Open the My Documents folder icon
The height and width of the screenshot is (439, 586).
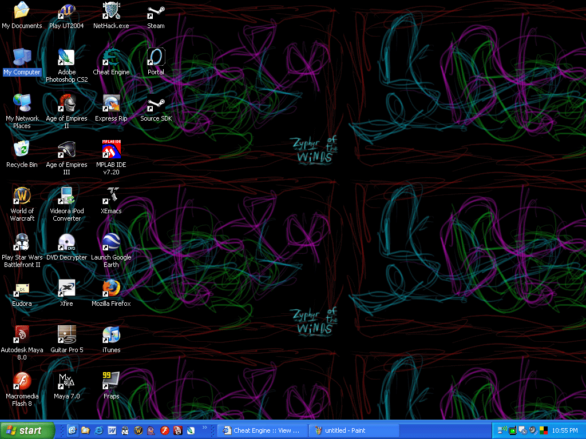point(22,15)
